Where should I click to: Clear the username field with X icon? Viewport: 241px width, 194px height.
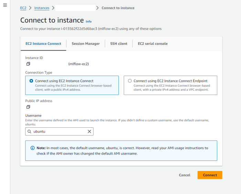point(89,132)
